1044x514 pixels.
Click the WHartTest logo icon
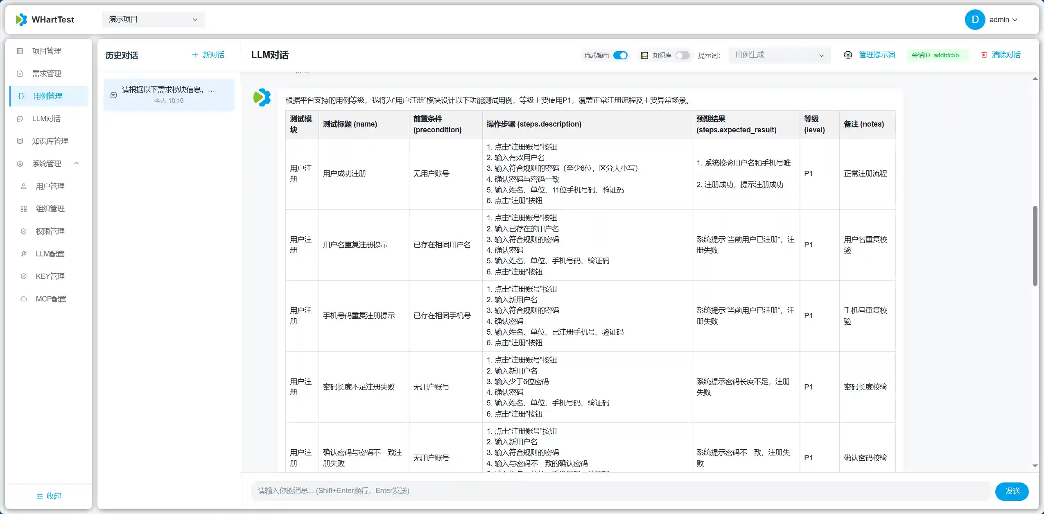tap(21, 19)
